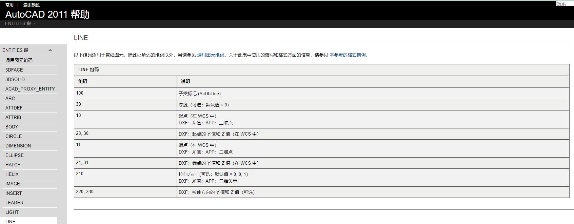Click group code cell 11
This screenshot has height=224, width=574.
125,148
